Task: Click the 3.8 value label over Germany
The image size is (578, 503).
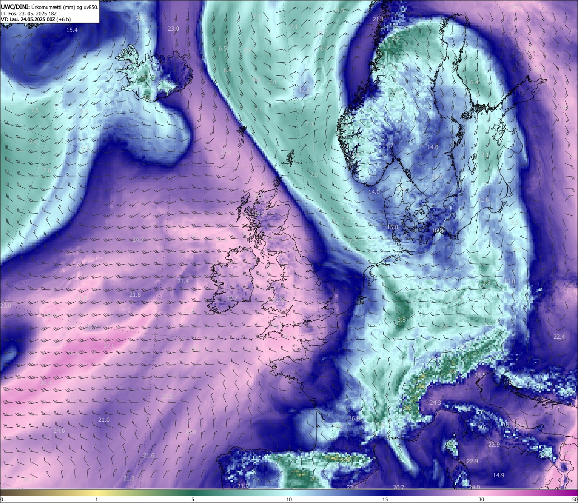Action: 401,319
